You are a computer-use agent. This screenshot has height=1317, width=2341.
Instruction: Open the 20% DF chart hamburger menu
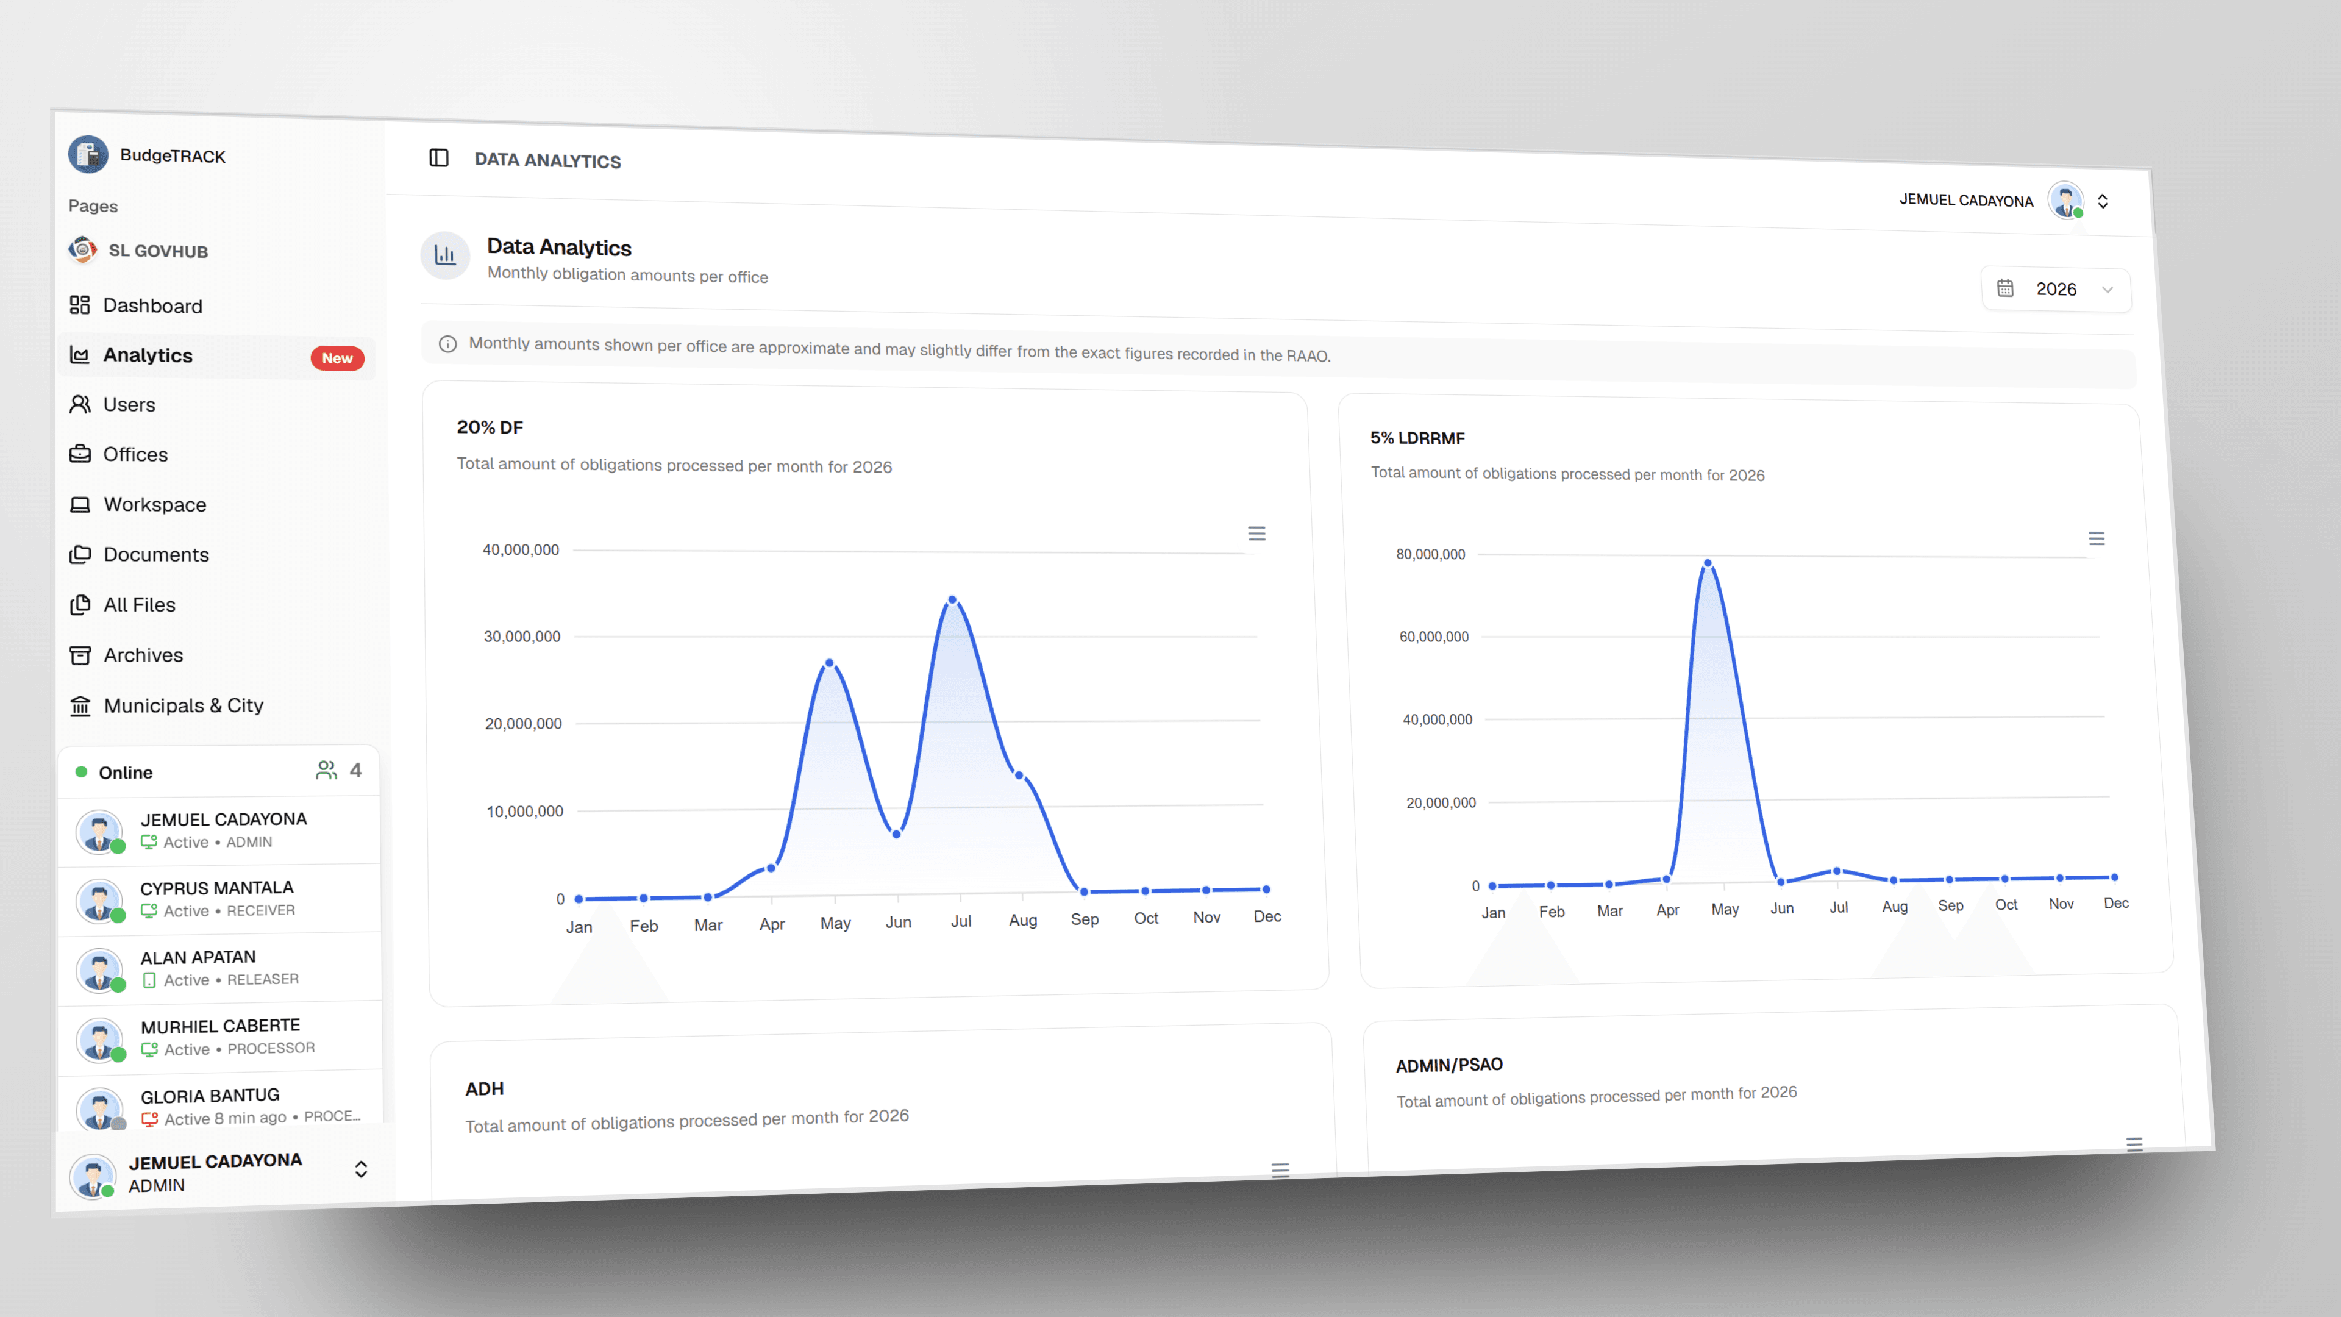coord(1257,534)
